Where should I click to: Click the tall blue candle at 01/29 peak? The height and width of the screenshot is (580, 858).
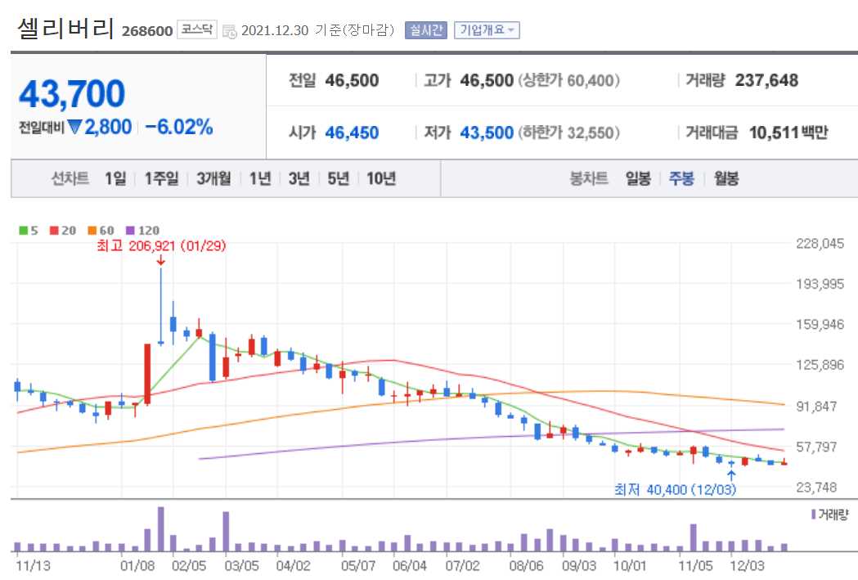[x=161, y=307]
